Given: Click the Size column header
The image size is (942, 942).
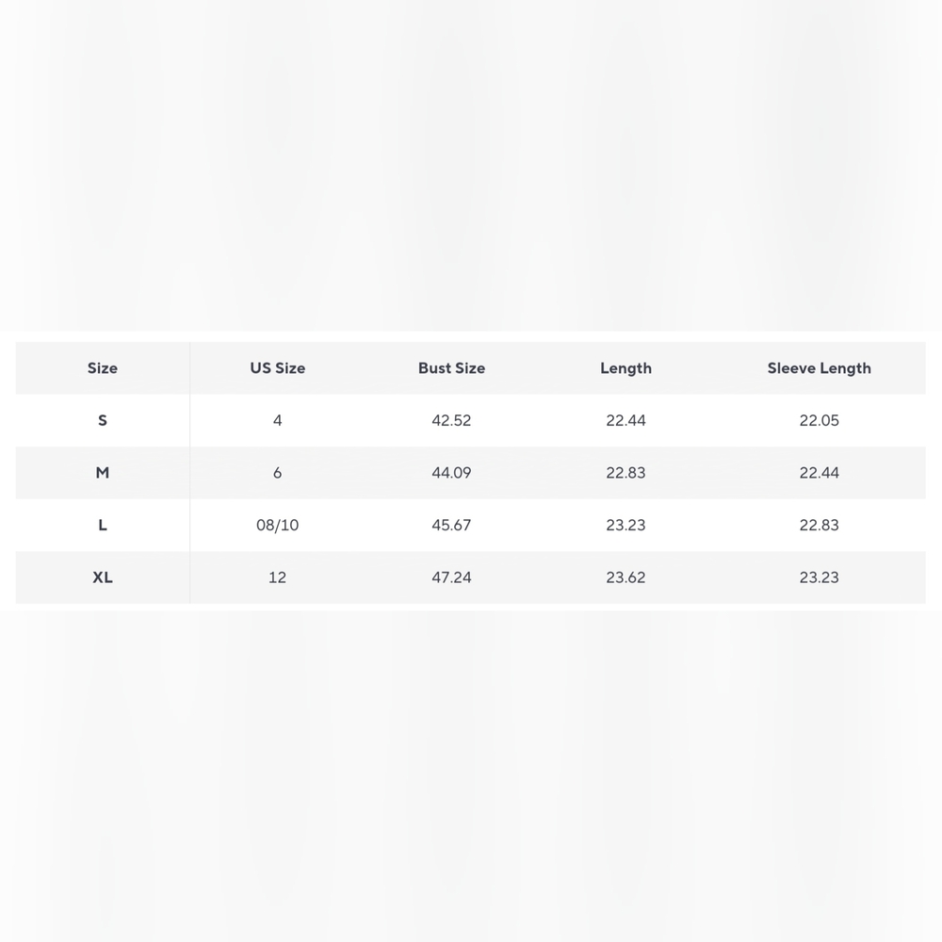Looking at the screenshot, I should pyautogui.click(x=102, y=368).
